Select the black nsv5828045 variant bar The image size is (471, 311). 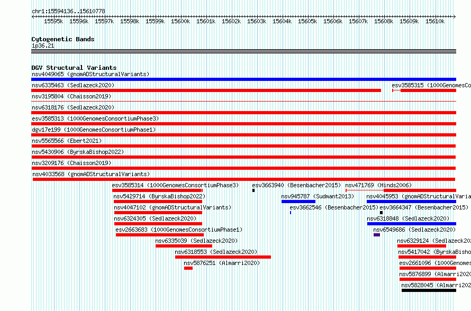point(429,290)
